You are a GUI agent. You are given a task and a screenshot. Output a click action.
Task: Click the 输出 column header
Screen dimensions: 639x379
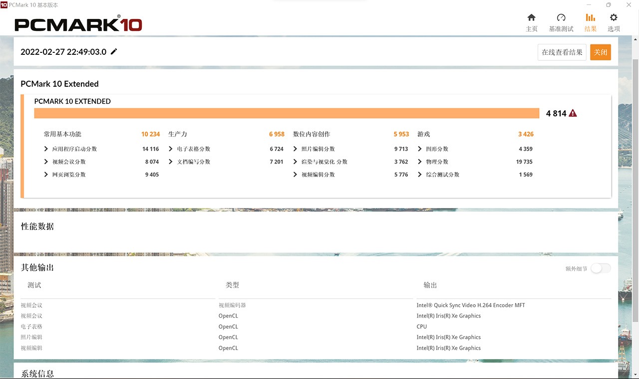tap(430, 285)
